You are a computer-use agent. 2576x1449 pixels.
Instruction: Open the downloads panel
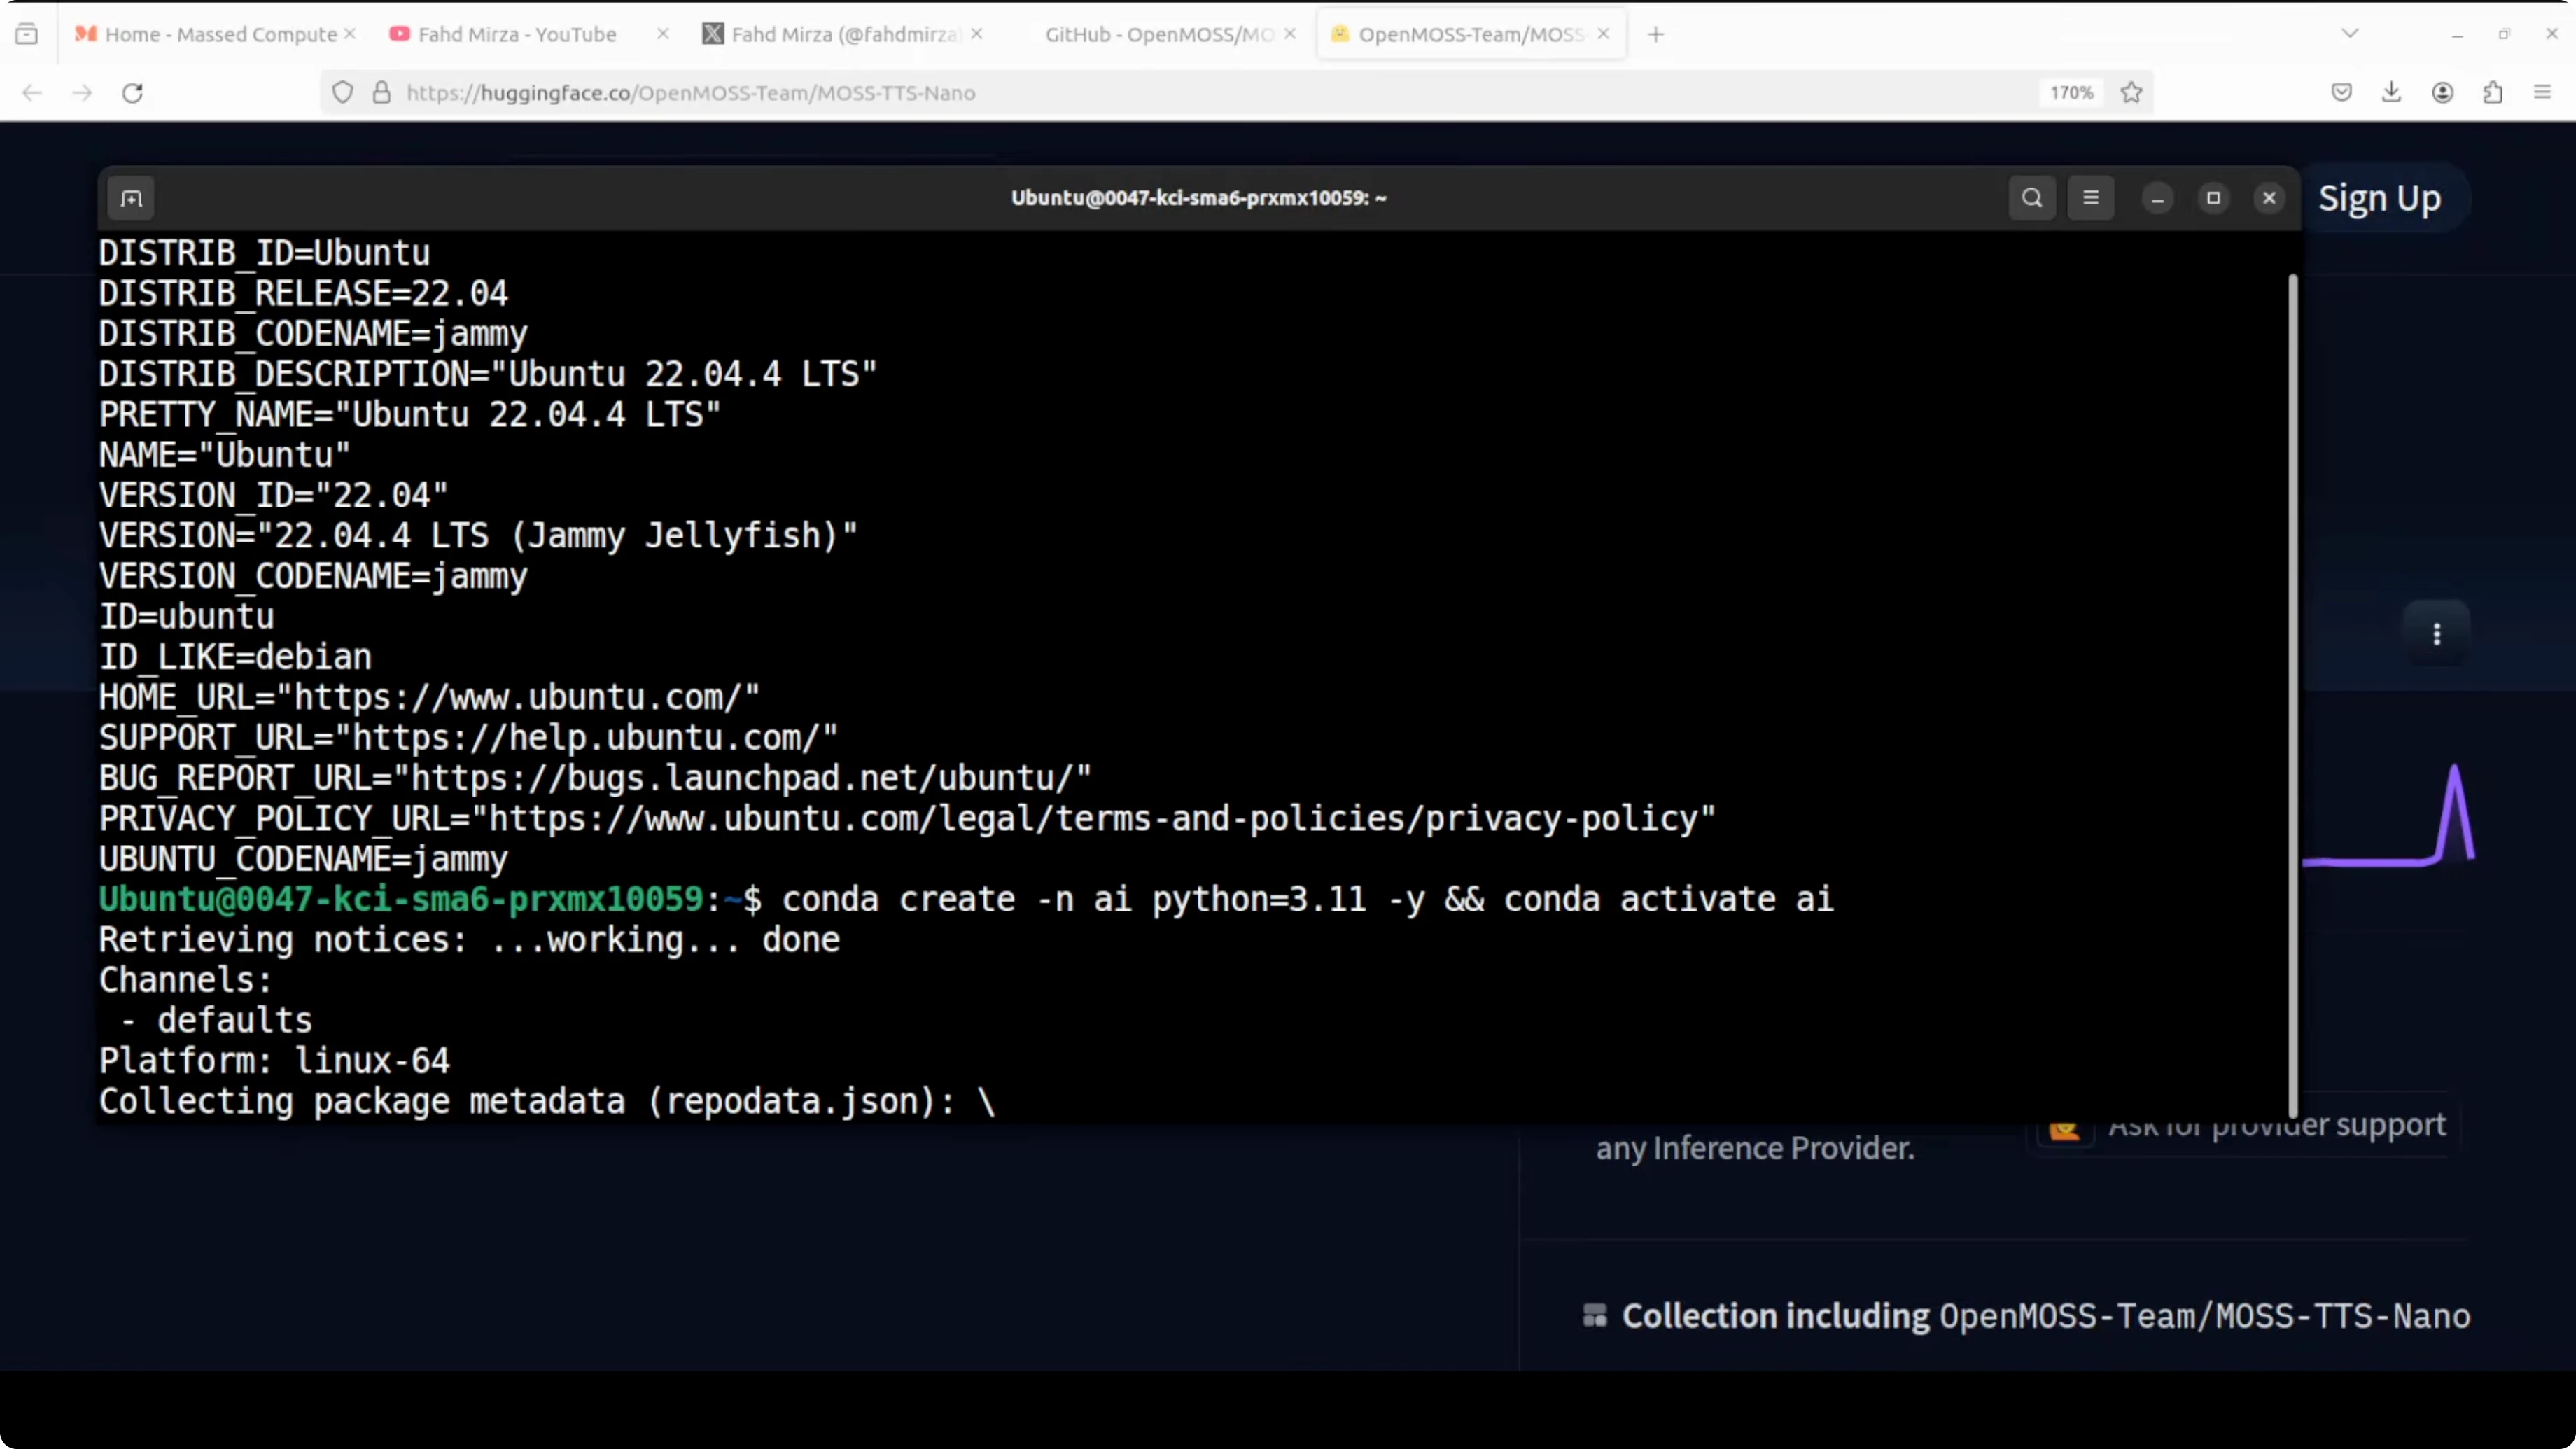click(x=2392, y=92)
